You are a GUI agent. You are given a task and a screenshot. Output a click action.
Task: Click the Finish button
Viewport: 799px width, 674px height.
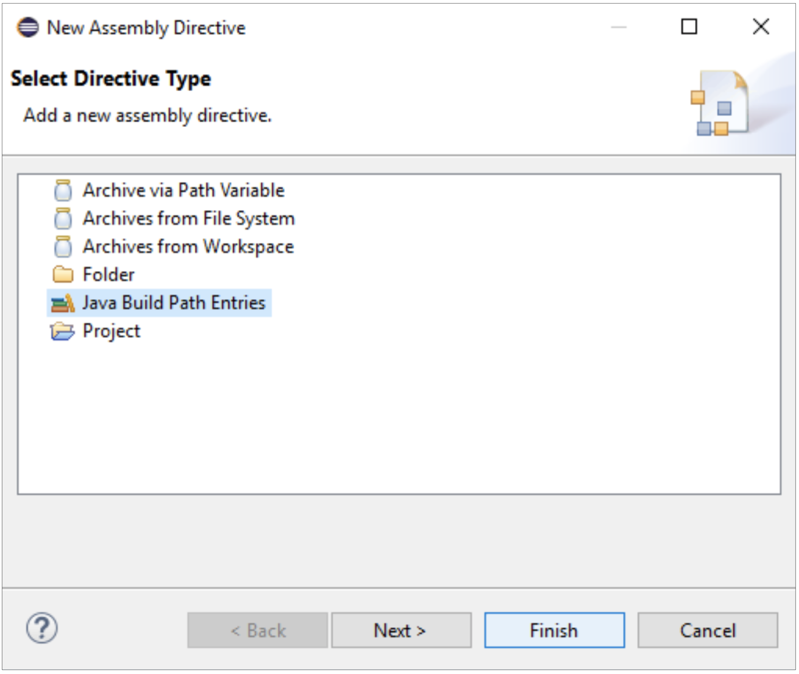(554, 630)
